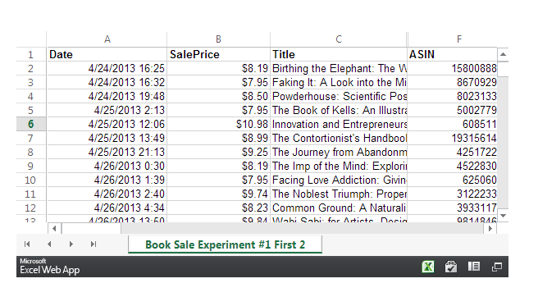This screenshot has height=306, width=538.
Task: Select the Powderhouse title cell
Action: (x=339, y=97)
